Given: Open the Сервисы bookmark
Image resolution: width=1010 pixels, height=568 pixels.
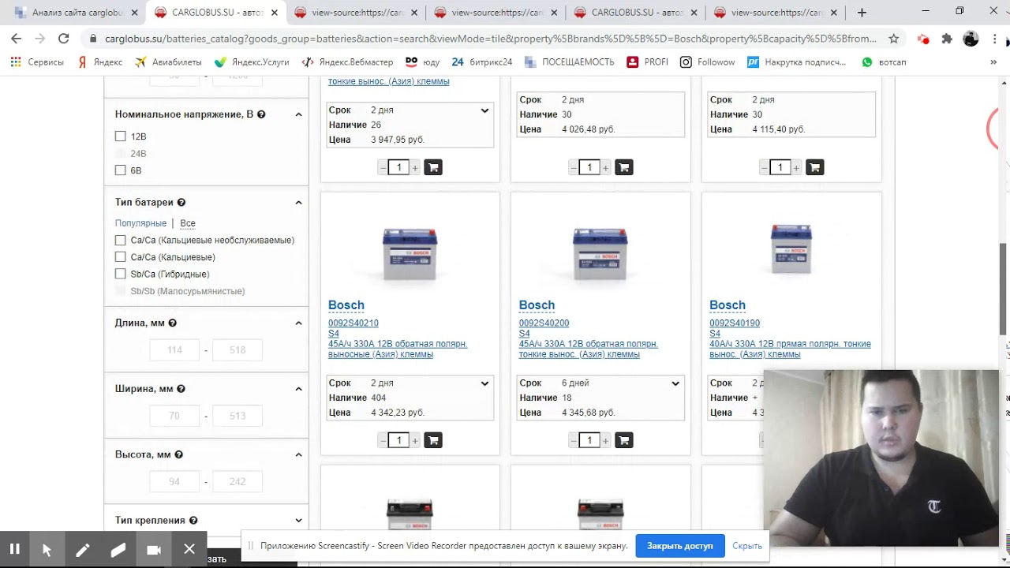Looking at the screenshot, I should [37, 62].
